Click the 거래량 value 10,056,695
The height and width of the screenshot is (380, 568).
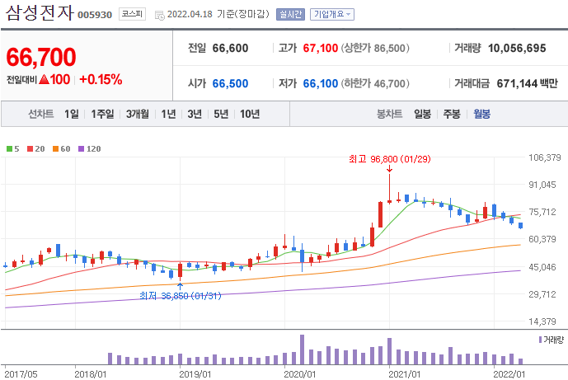[x=517, y=48]
